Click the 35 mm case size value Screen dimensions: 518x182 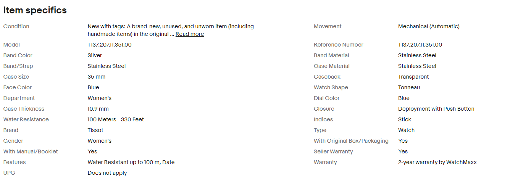click(x=97, y=77)
